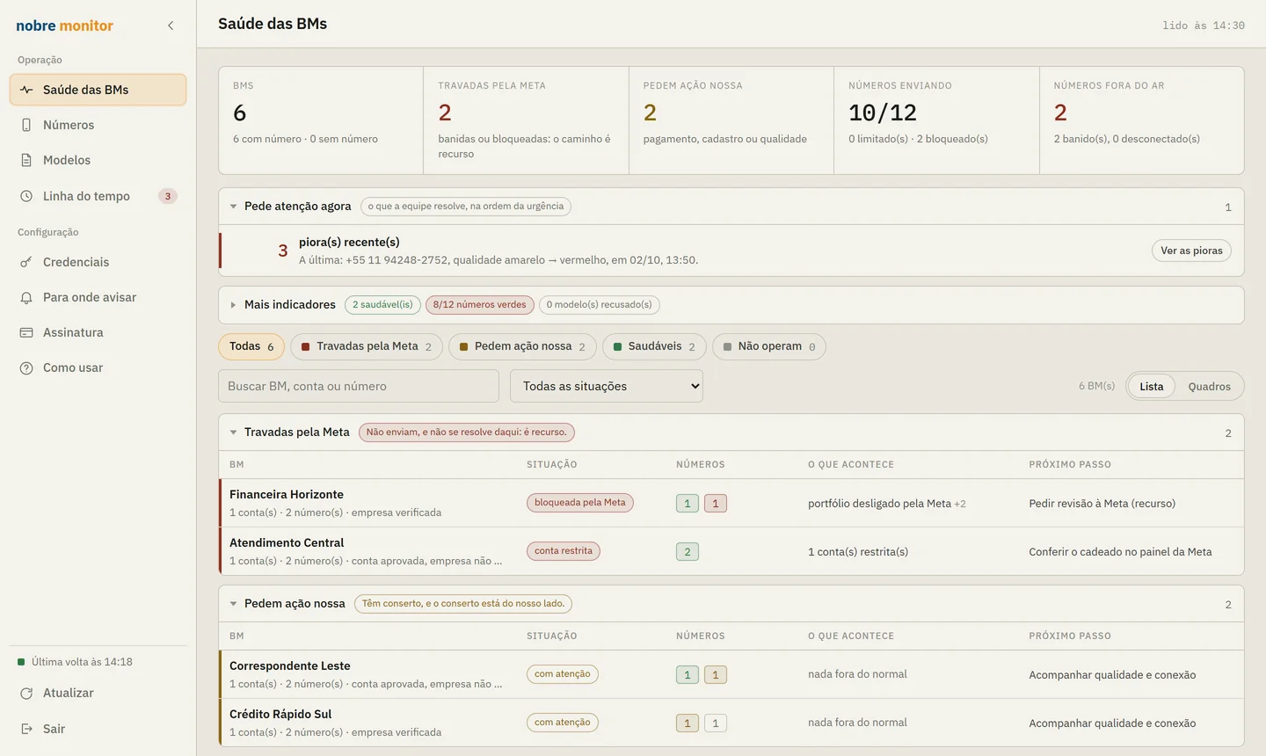The width and height of the screenshot is (1266, 756).
Task: Click the Números fora do ar card
Action: click(x=1141, y=120)
